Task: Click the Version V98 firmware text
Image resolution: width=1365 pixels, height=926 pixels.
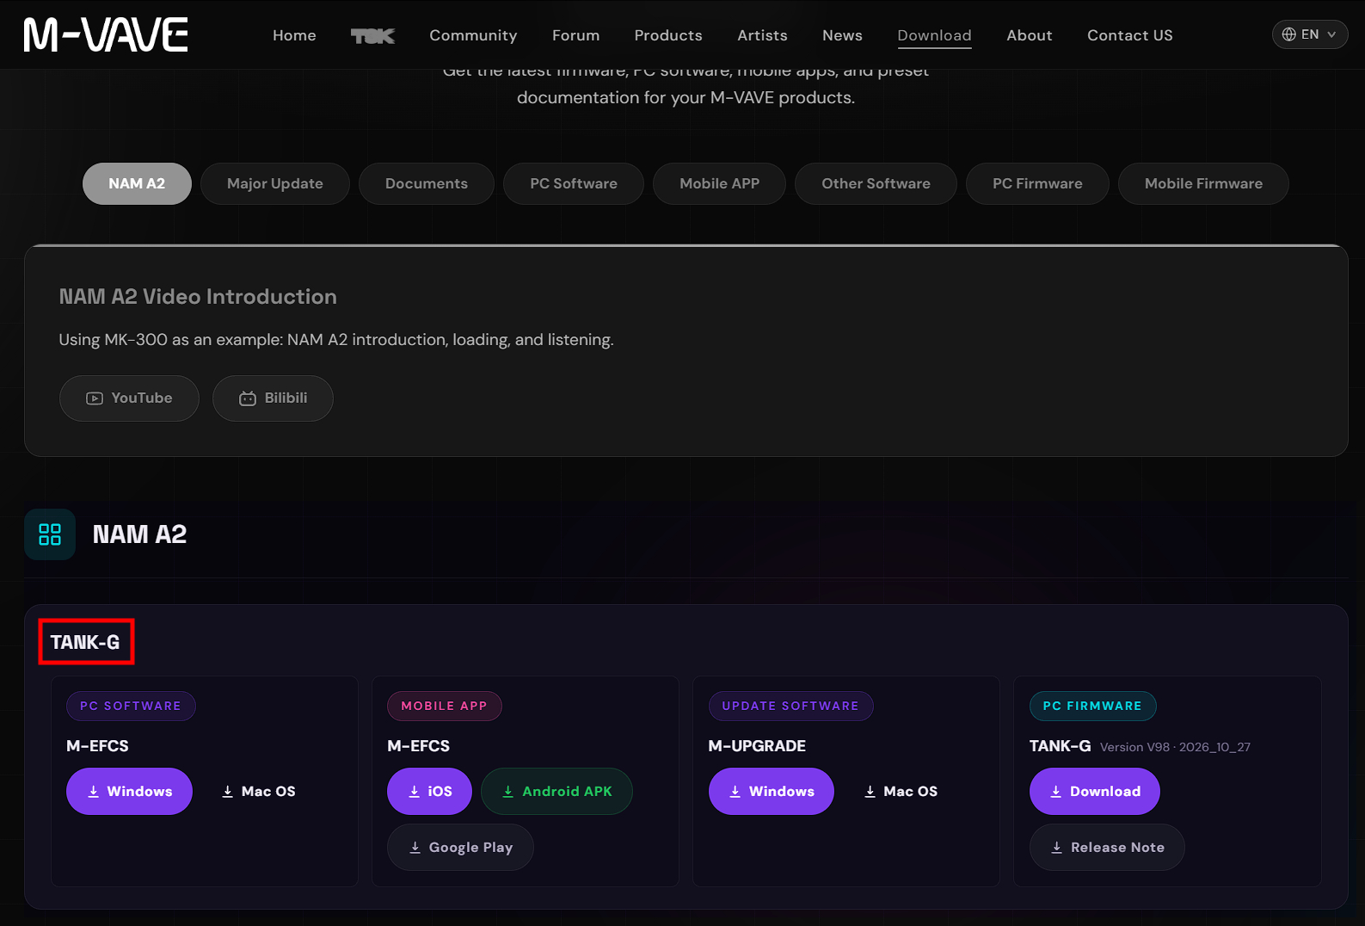Action: [x=1175, y=747]
